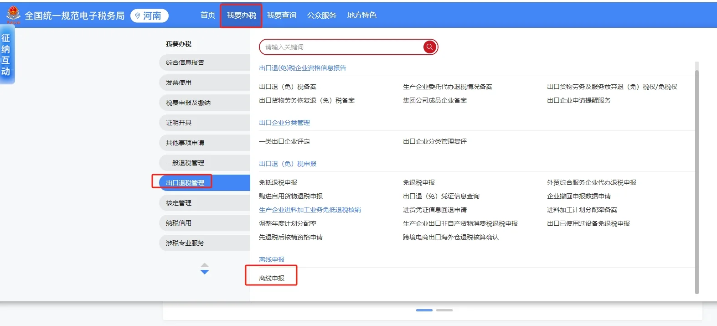Click the blue 离线申报 section heading
This screenshot has height=326, width=717.
click(x=272, y=259)
